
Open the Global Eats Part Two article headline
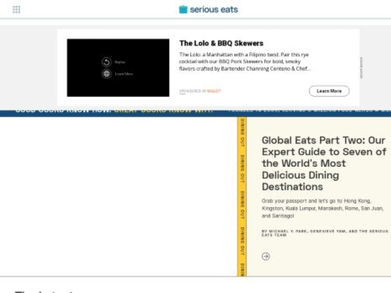pos(324,163)
